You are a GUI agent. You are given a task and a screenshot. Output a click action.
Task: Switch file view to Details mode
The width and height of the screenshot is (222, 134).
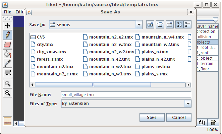tap(187, 25)
